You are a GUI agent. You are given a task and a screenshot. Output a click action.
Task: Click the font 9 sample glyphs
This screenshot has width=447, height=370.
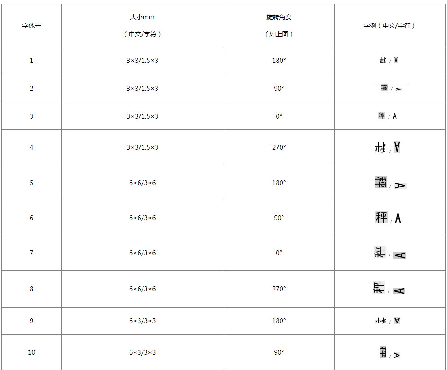pyautogui.click(x=388, y=321)
